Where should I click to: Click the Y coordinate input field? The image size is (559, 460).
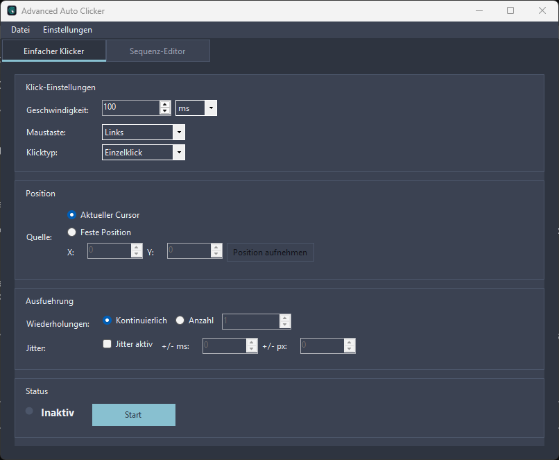point(189,250)
